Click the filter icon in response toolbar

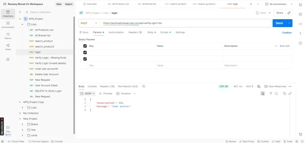tap(271, 93)
